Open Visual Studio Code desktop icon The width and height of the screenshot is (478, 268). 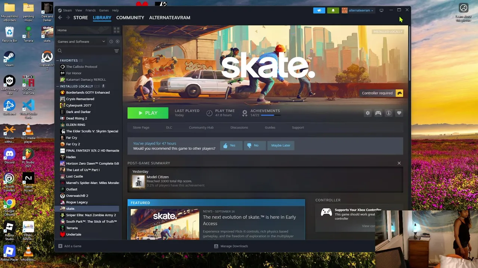pyautogui.click(x=28, y=109)
